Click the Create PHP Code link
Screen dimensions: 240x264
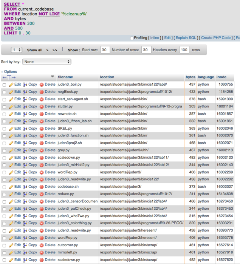(x=216, y=38)
